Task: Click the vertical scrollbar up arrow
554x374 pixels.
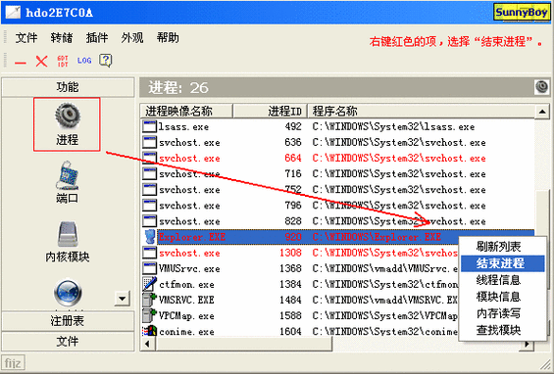Action: [x=542, y=112]
